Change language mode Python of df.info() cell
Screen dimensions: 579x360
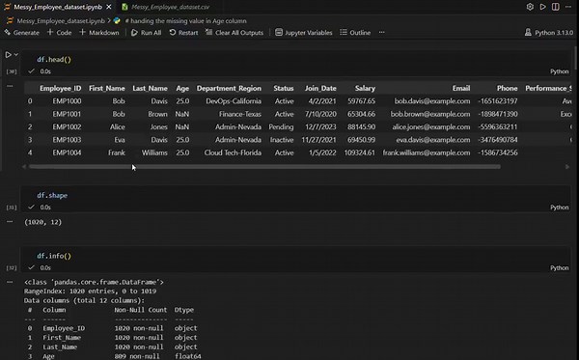pyautogui.click(x=560, y=268)
